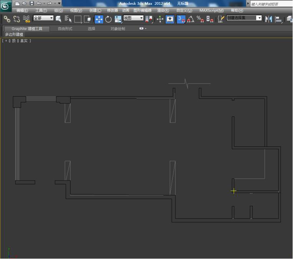Select the Bind to Space Warp tool
Screen dimensions: 293x259
tap(26, 18)
